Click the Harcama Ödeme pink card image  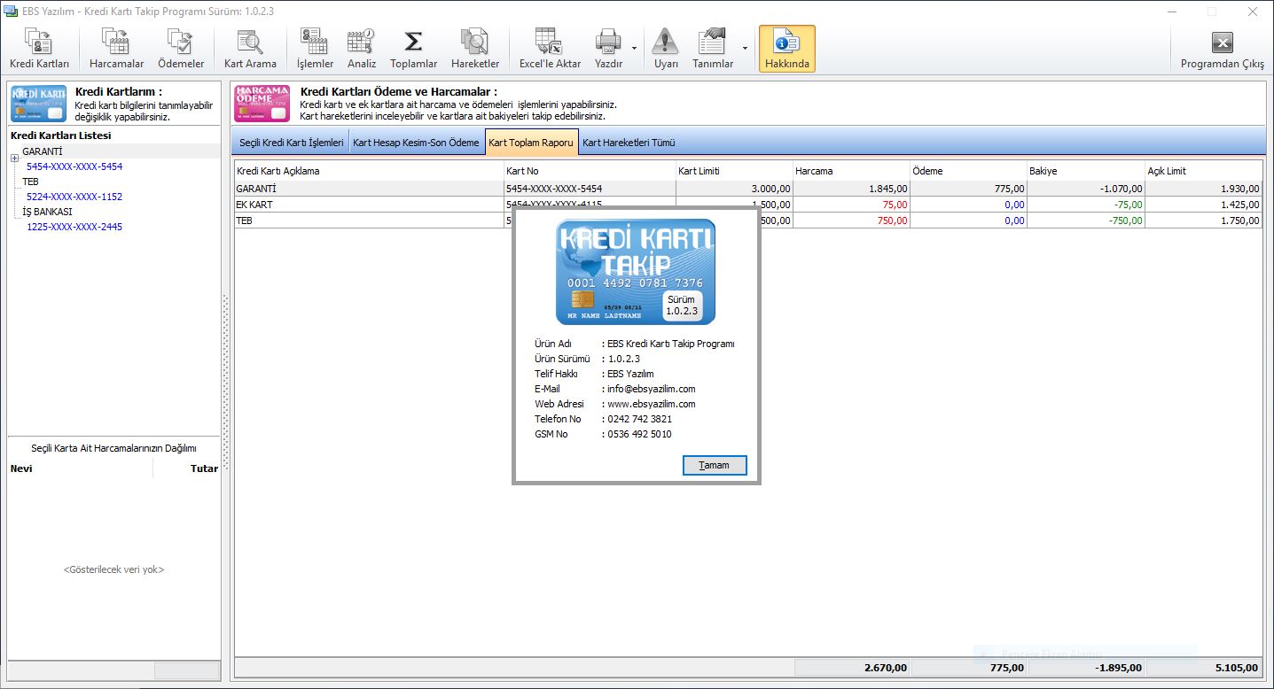[x=262, y=104]
